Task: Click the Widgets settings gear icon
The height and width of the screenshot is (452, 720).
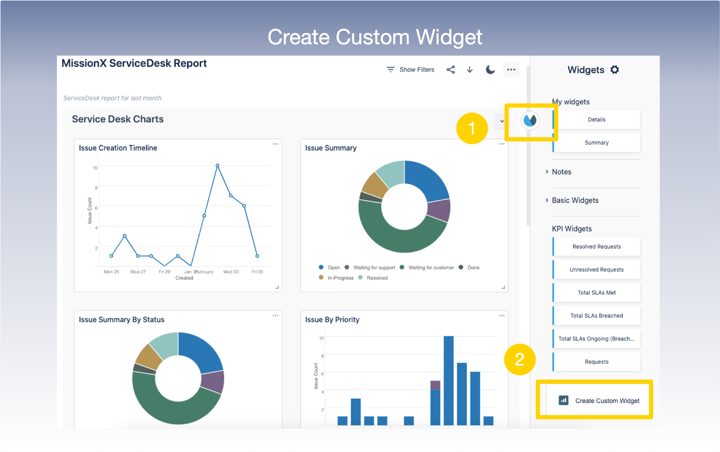Action: pos(615,70)
